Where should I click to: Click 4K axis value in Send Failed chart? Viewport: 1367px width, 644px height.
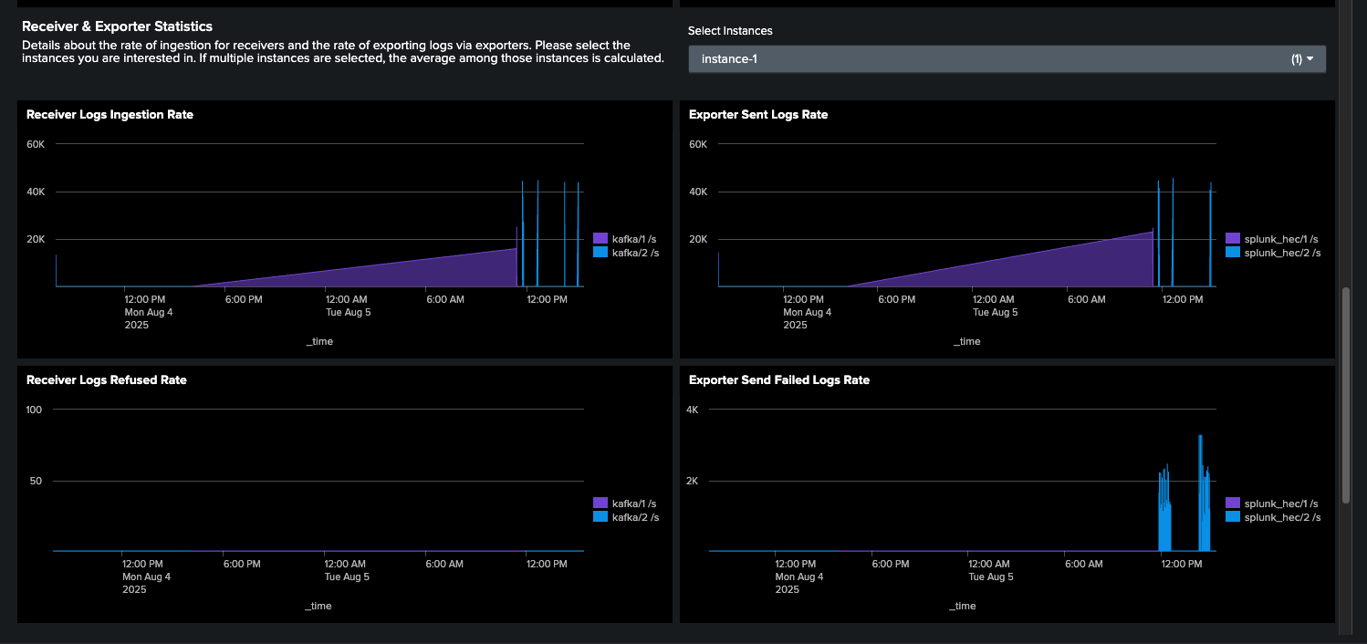click(693, 410)
